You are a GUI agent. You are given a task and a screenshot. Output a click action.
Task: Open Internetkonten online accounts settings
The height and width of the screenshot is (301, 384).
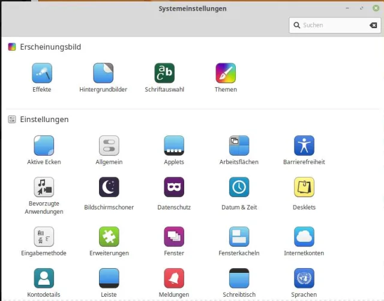point(304,236)
